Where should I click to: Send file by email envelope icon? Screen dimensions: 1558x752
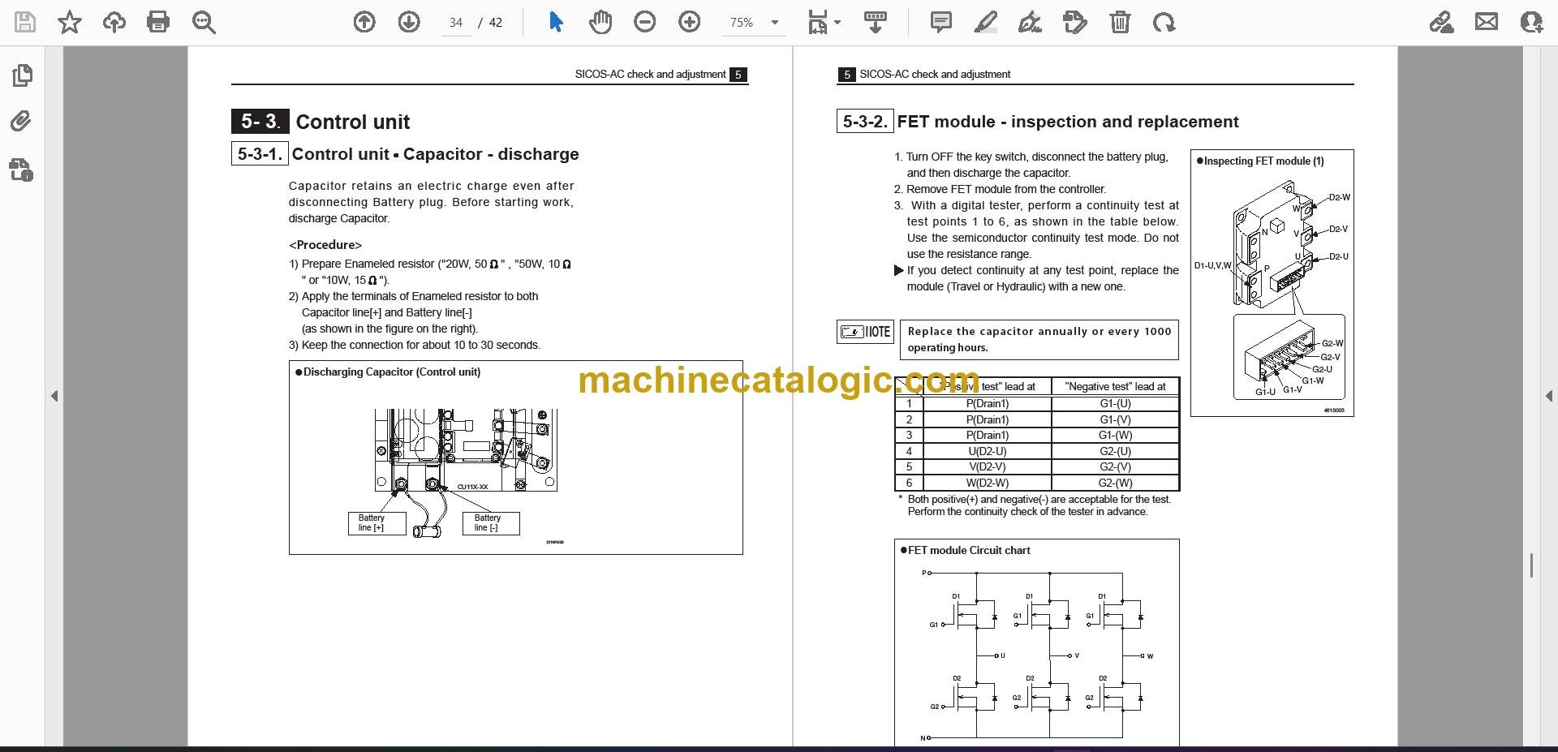[1487, 23]
